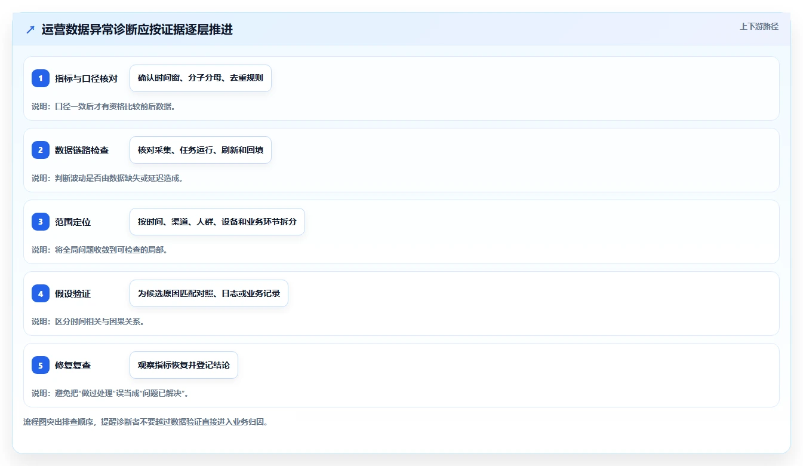Screen dimensions: 803x466
Task: Click the 范围定位 step title
Action: [73, 222]
